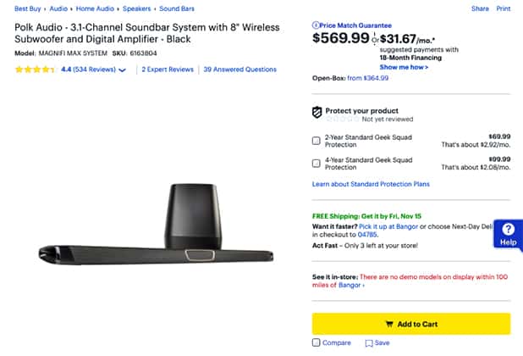Click the Save bookmark icon

[369, 343]
